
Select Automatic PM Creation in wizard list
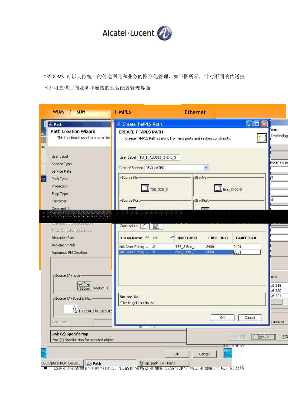click(69, 253)
